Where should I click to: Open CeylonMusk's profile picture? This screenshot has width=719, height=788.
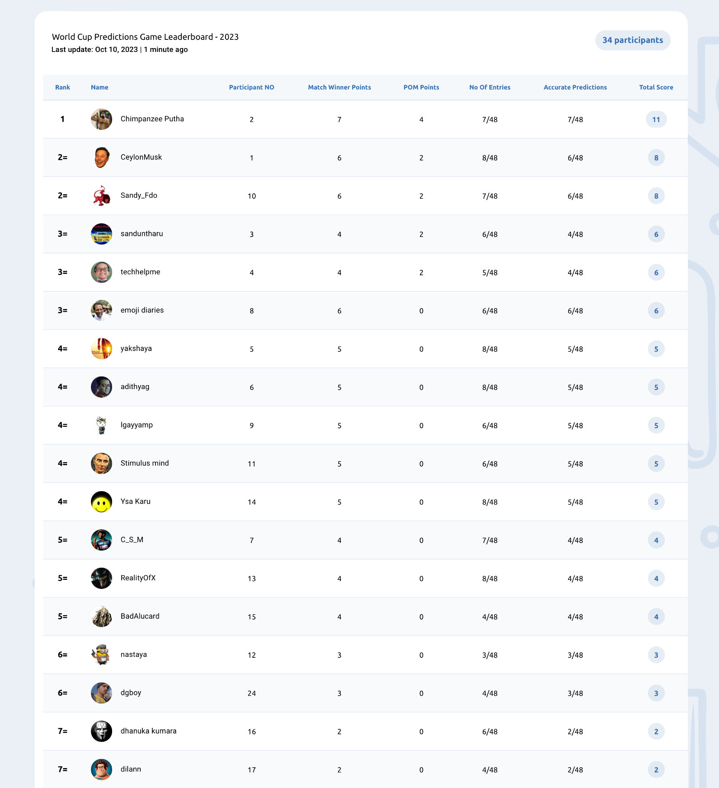point(101,157)
